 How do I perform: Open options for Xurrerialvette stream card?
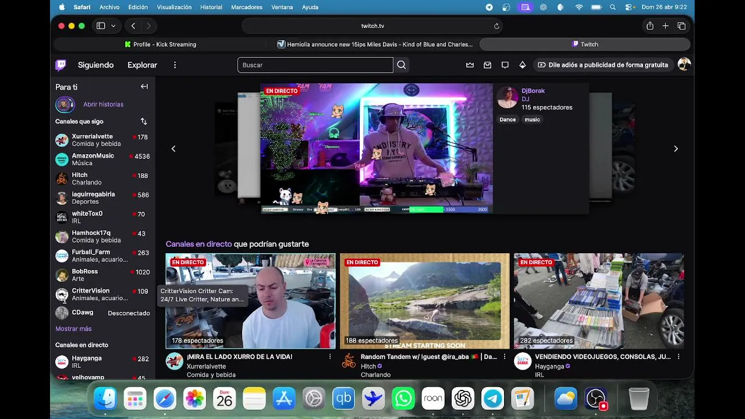point(330,357)
